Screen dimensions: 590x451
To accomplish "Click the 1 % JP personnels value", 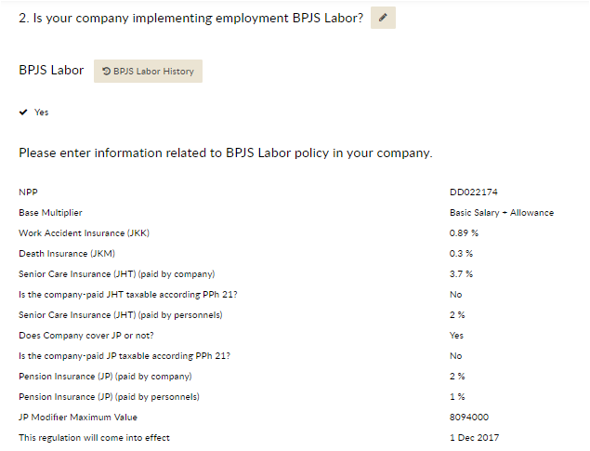I will [457, 397].
